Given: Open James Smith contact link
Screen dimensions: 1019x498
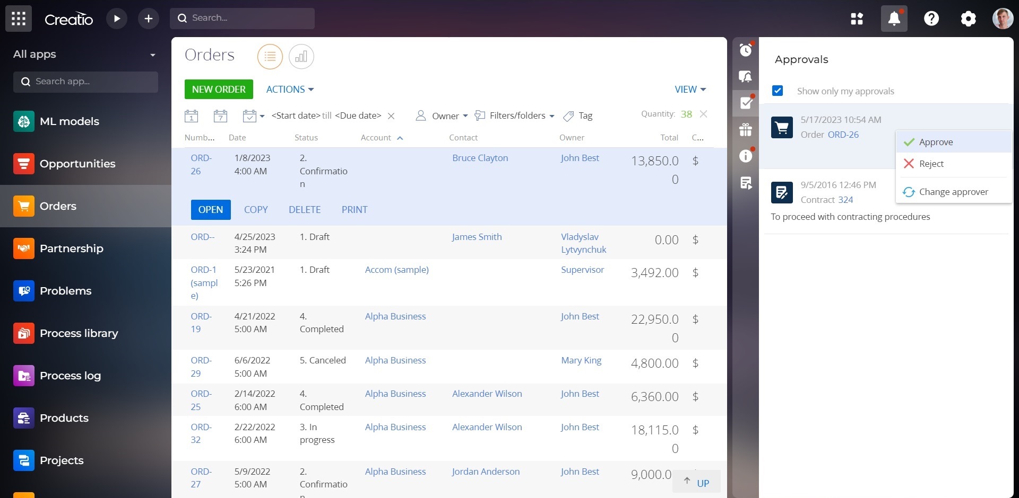Looking at the screenshot, I should 477,237.
